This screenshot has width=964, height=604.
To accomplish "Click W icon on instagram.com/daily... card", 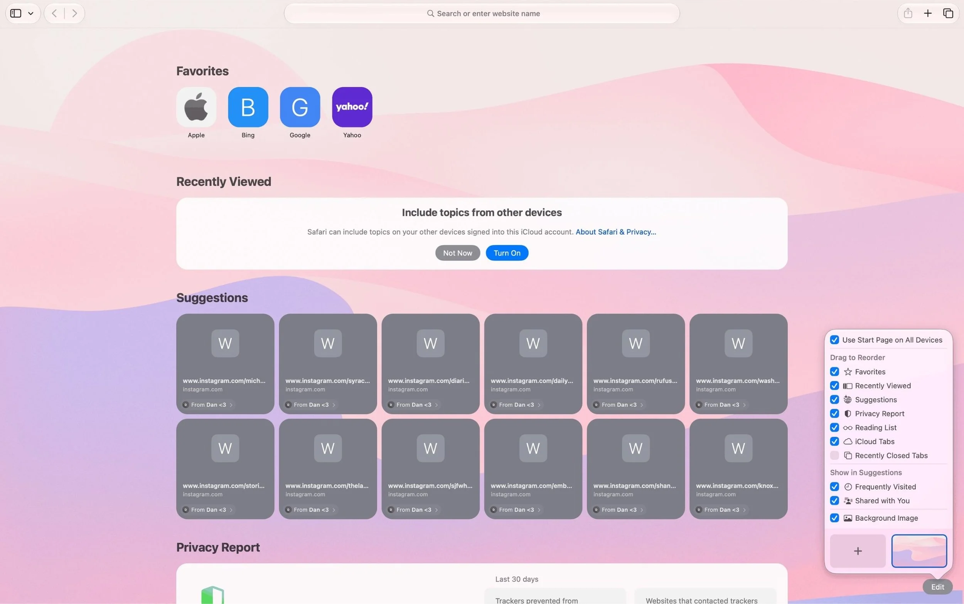I will (533, 343).
